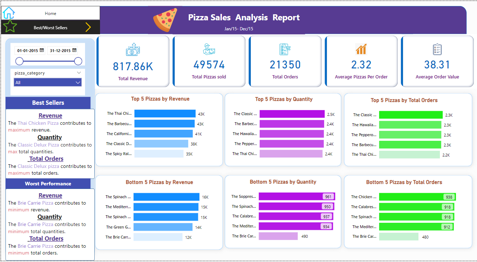Select the Home page tab
The height and width of the screenshot is (262, 477).
[x=50, y=13]
